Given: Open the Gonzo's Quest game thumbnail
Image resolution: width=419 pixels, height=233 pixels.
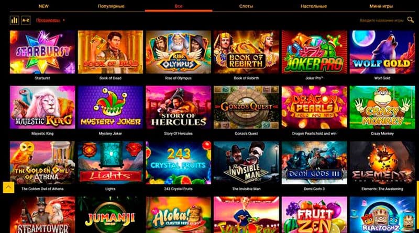Looking at the screenshot, I should point(246,108).
